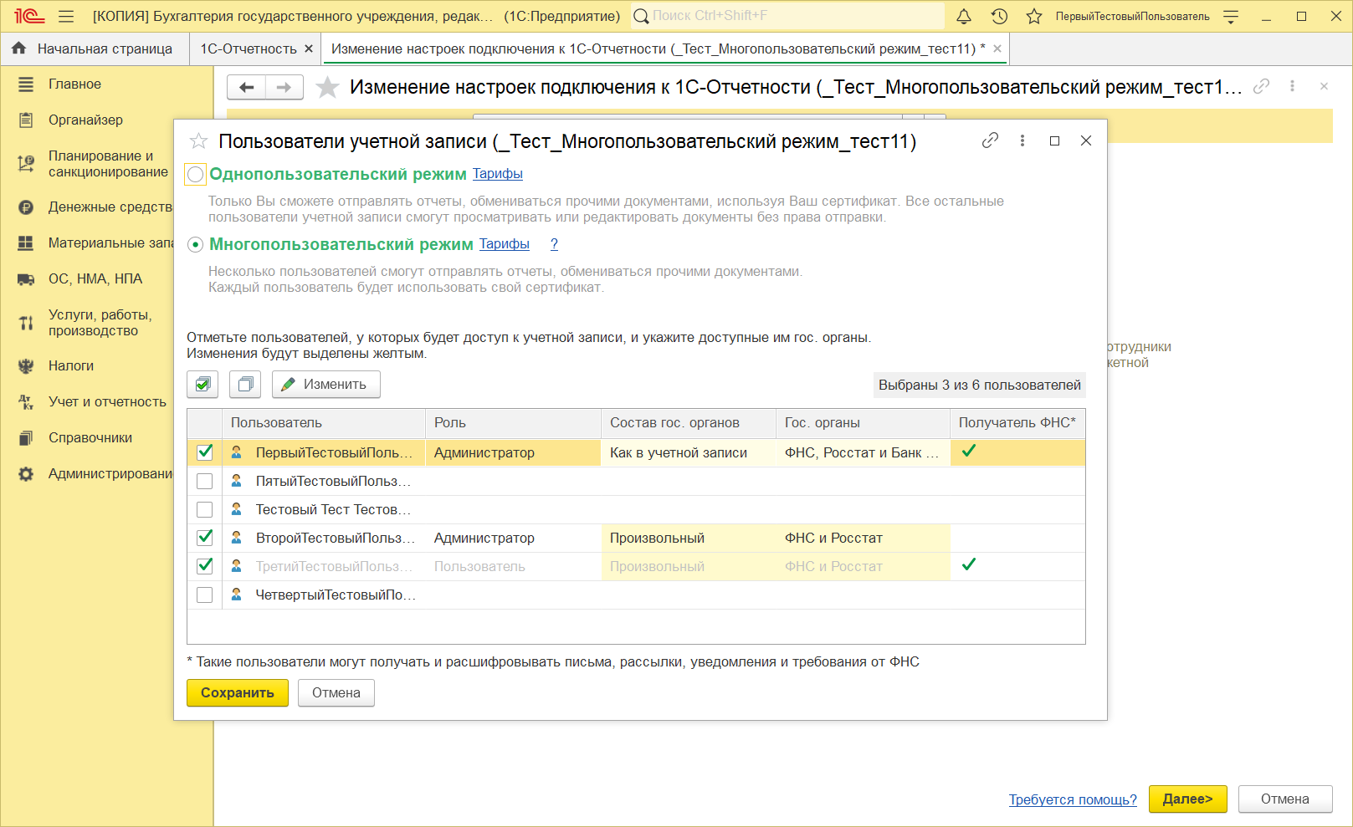Image resolution: width=1353 pixels, height=827 pixels.
Task: Open more options menu of background form
Action: pos(1292,85)
